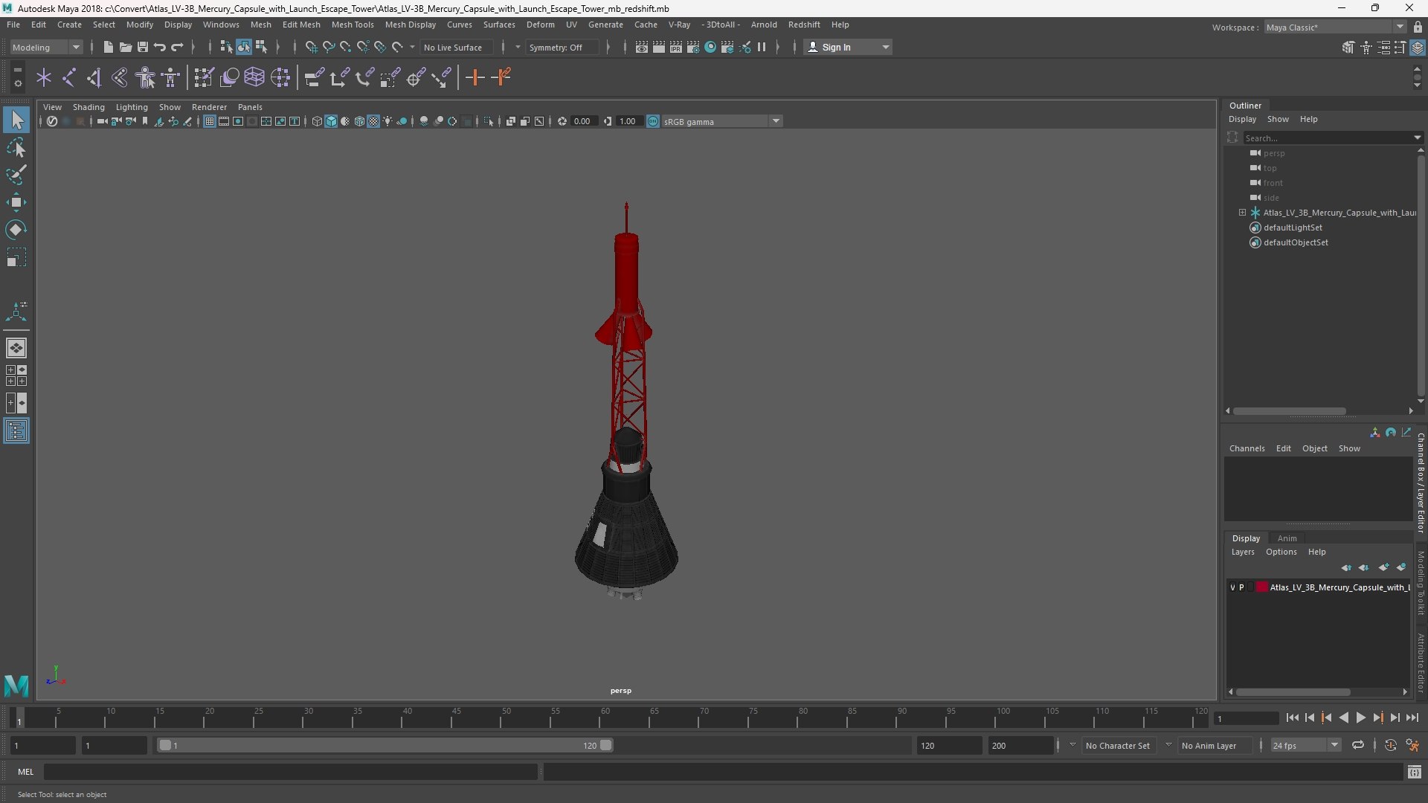Switch to the Anim layer tab

tap(1287, 538)
